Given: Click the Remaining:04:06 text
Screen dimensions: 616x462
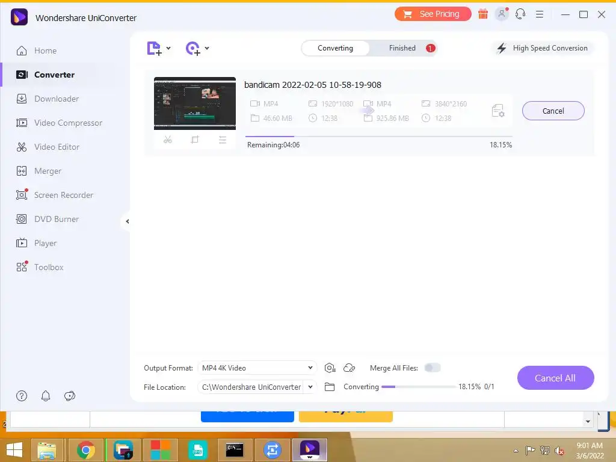Looking at the screenshot, I should [x=274, y=144].
